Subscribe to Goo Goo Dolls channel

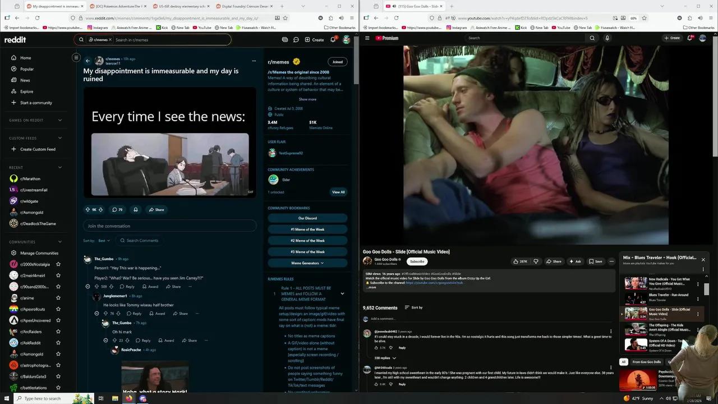(x=417, y=261)
